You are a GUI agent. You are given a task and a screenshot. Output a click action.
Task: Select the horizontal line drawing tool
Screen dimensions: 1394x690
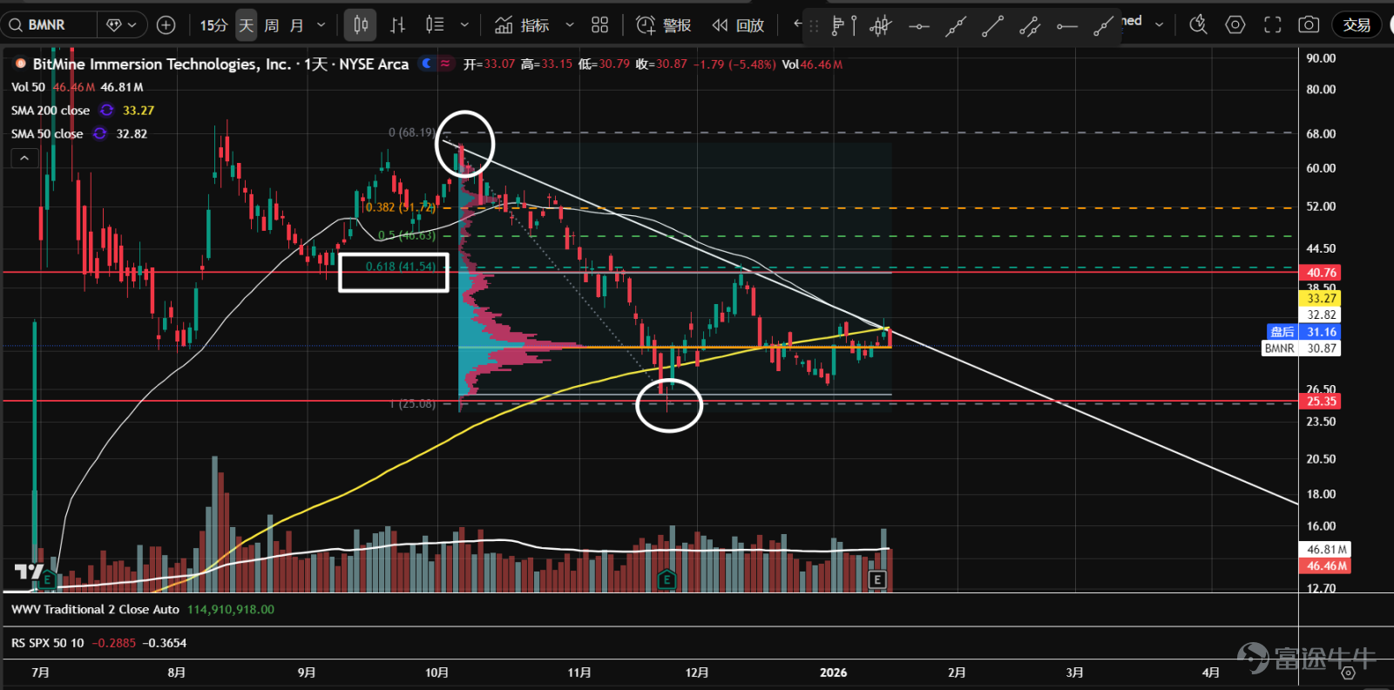pos(918,26)
